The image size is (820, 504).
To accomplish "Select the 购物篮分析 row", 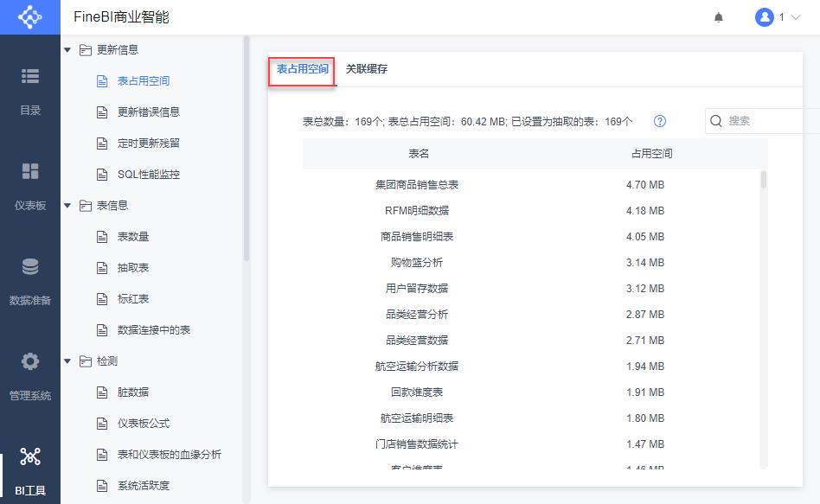I will [530, 263].
